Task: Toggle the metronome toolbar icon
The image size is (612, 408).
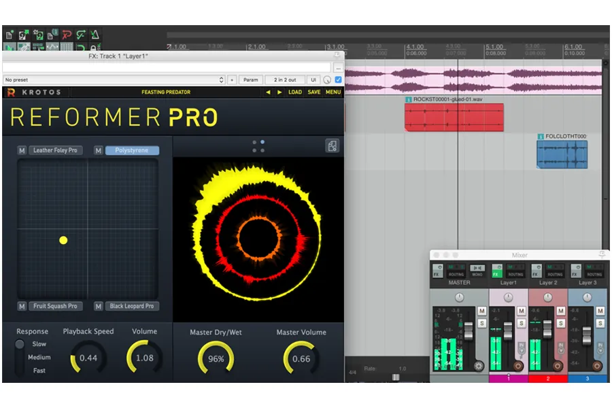Action: 95,35
